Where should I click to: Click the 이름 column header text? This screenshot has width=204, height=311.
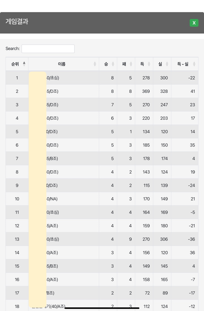click(62, 64)
